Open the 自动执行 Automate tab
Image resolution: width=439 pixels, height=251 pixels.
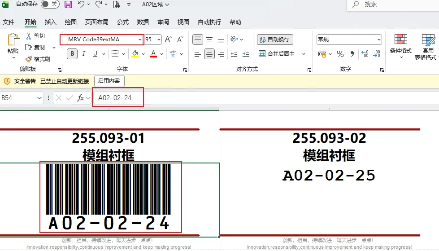click(x=209, y=22)
